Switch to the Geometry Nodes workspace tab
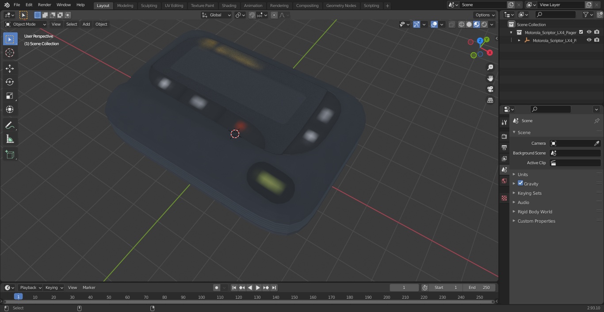 pyautogui.click(x=341, y=6)
